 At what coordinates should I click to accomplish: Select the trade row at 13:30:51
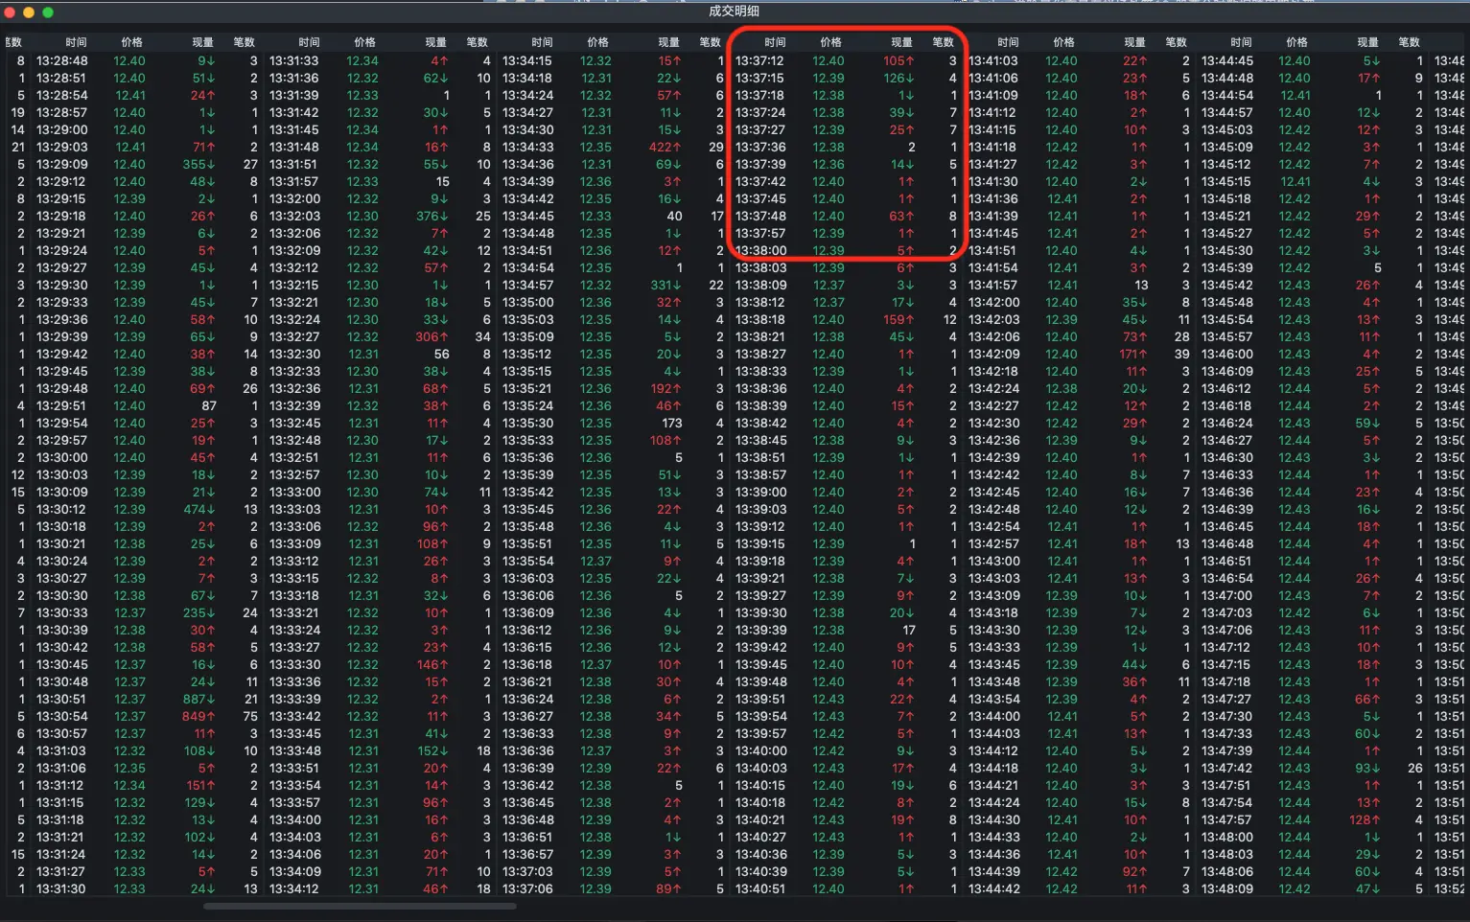click(x=147, y=699)
